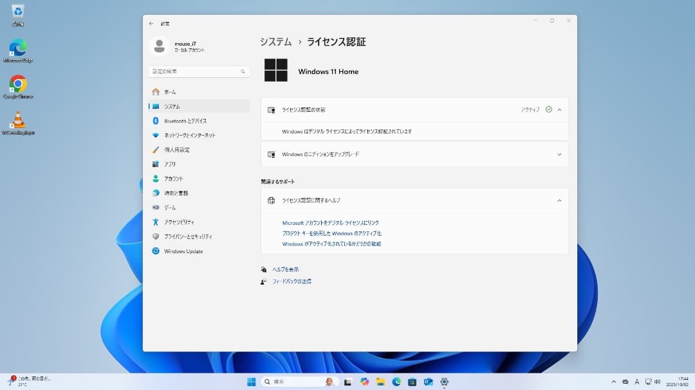Expand the Windows のエディションをアップグレード section
This screenshot has height=390, width=695.
pos(559,154)
